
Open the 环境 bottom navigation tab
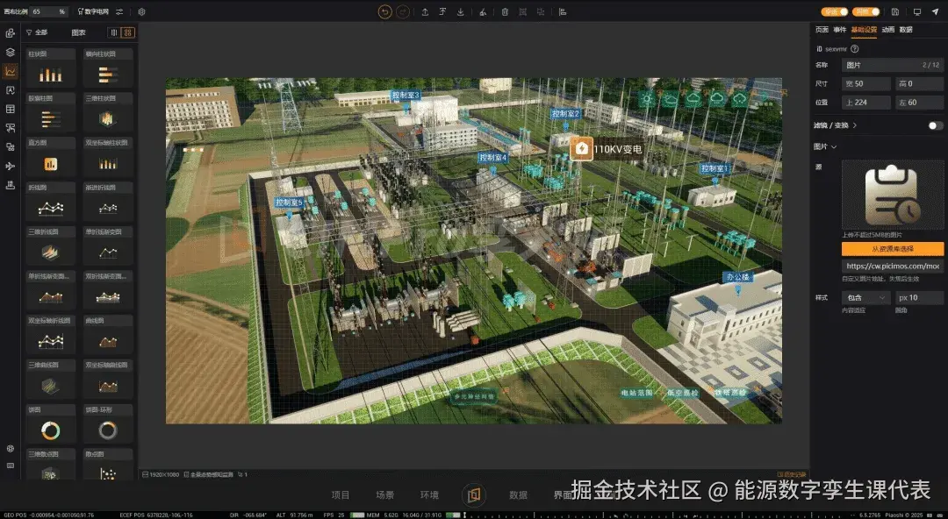click(x=429, y=494)
